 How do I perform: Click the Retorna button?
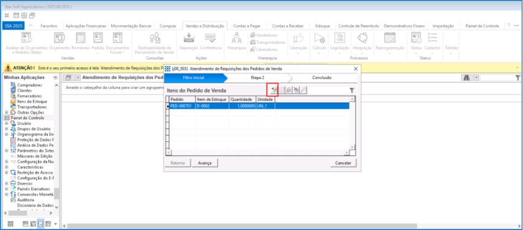(178, 163)
